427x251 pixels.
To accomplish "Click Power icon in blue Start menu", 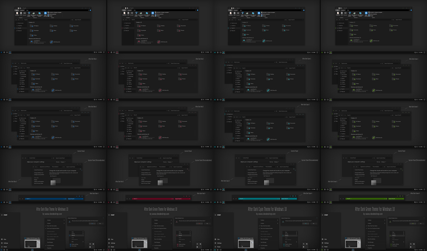I will 2,247.
